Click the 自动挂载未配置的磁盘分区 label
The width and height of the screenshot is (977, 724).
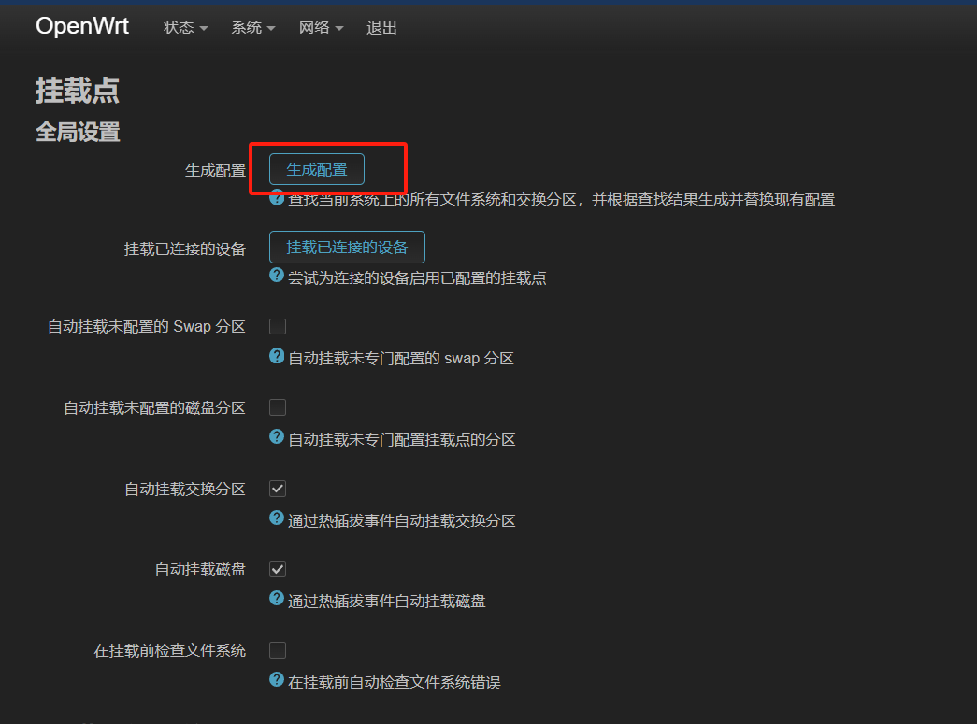(154, 407)
